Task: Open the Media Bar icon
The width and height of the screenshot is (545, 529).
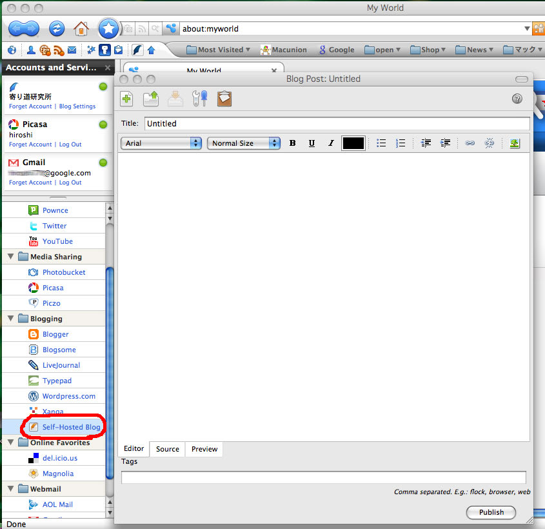Action: (45, 50)
